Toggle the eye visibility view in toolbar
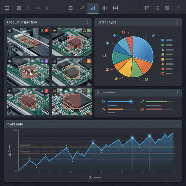The width and height of the screenshot is (186, 186). pos(104,8)
